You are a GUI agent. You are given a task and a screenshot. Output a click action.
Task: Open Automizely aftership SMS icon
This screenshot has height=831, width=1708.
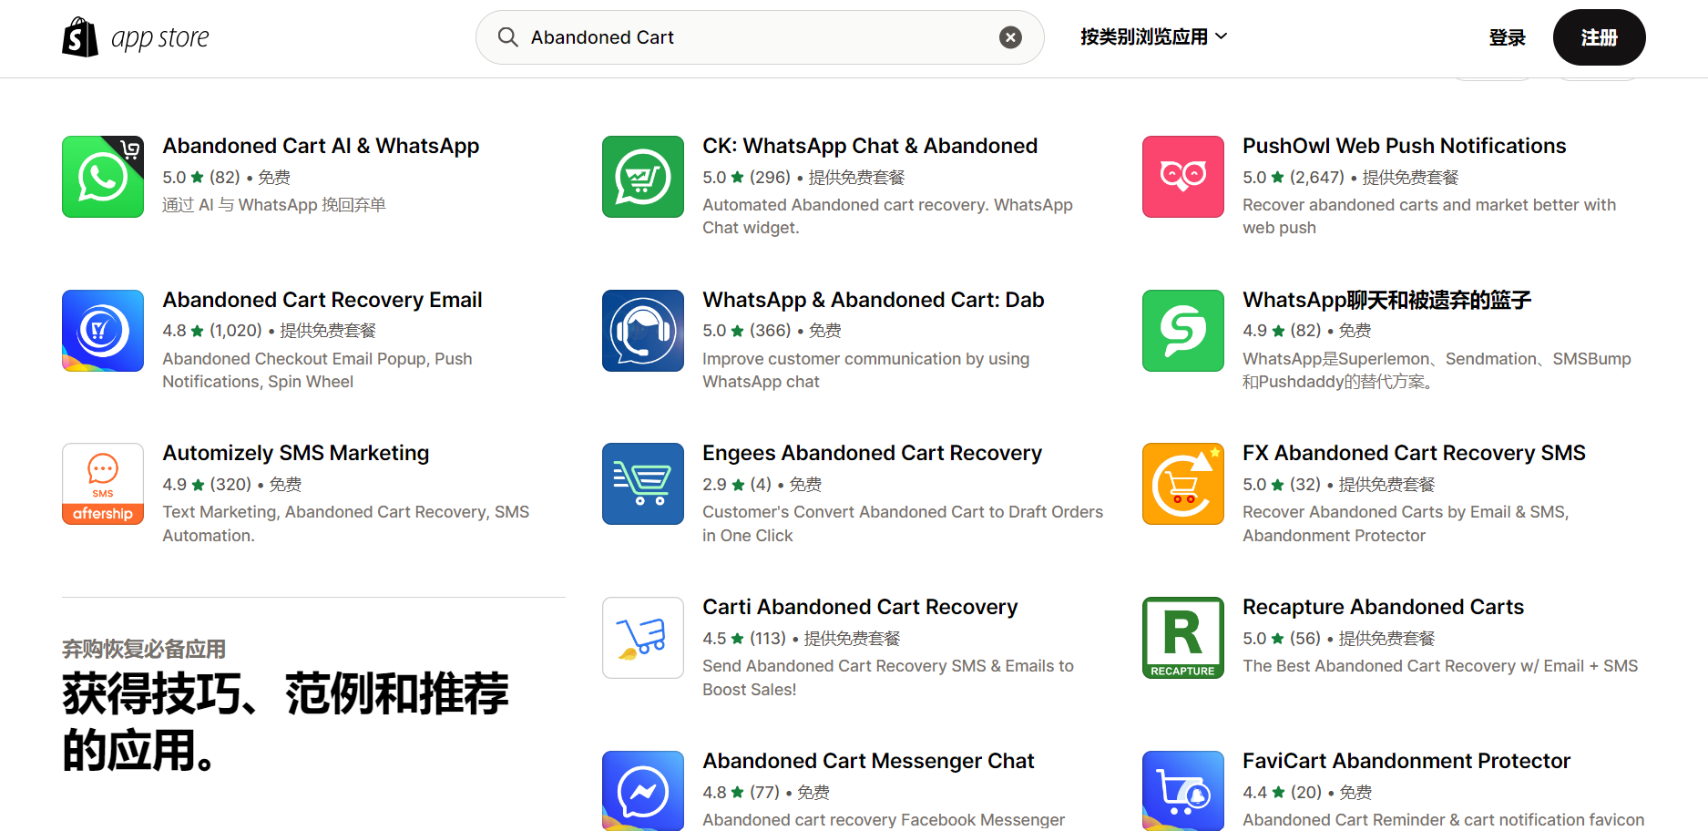(103, 484)
